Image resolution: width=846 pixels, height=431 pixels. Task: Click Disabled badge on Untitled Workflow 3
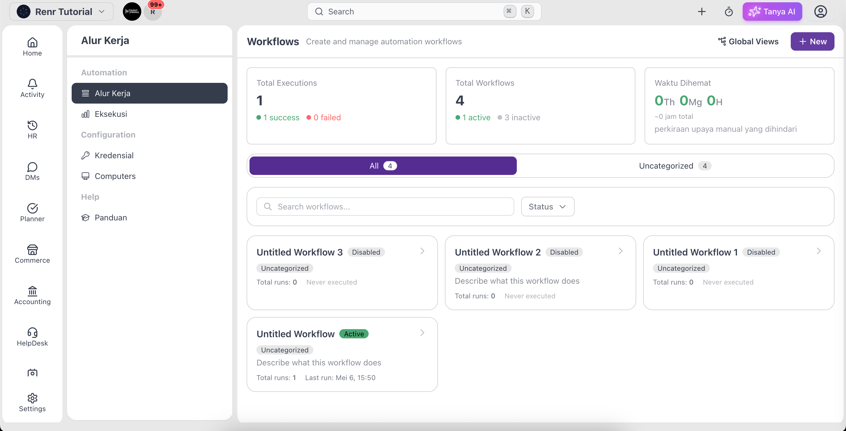[x=366, y=252]
